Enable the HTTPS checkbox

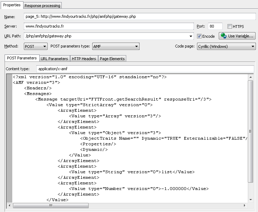coord(230,27)
